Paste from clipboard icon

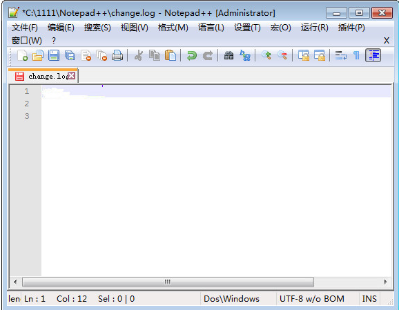171,55
